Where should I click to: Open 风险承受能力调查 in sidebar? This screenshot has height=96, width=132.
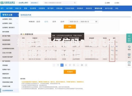(8, 82)
